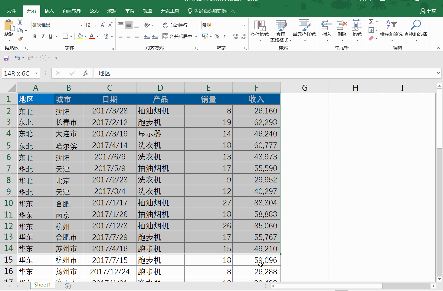Open 单元格样式 (Cell Styles)

tap(304, 31)
